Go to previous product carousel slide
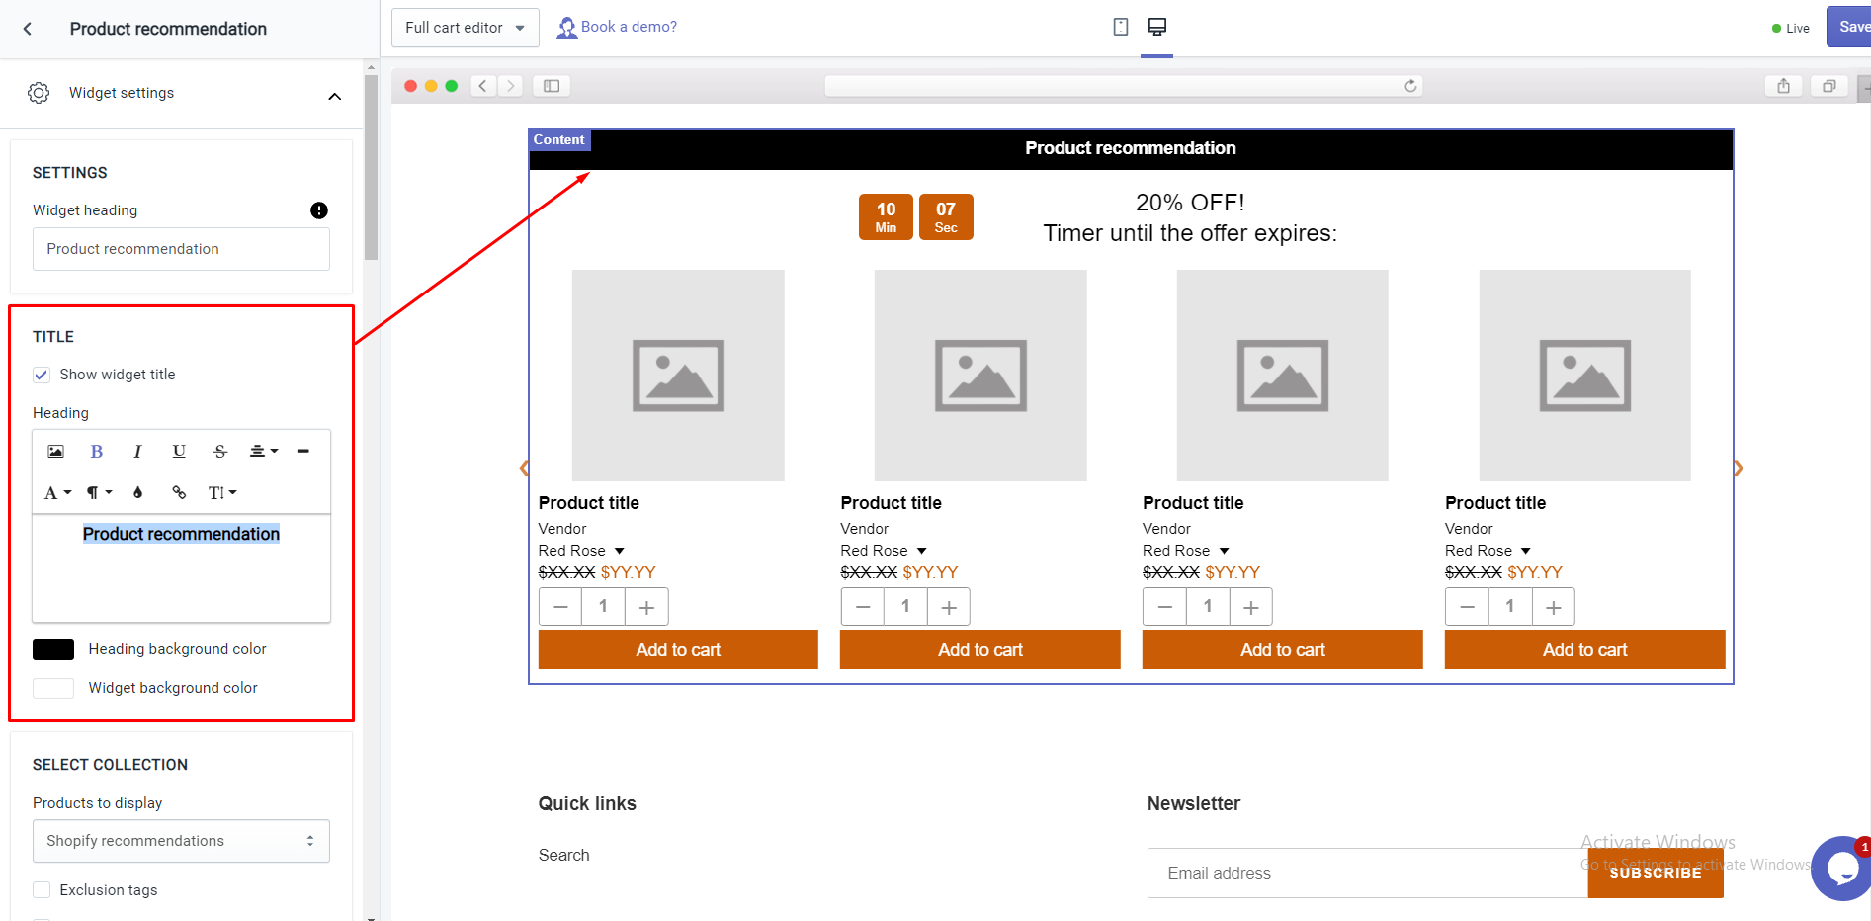The width and height of the screenshot is (1871, 921). click(x=524, y=468)
